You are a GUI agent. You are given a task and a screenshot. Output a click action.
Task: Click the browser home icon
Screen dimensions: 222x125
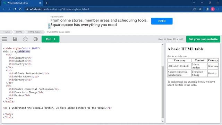click(20, 9)
